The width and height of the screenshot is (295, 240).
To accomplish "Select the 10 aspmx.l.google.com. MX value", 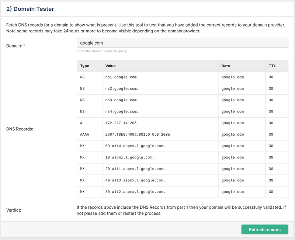I will (x=129, y=157).
